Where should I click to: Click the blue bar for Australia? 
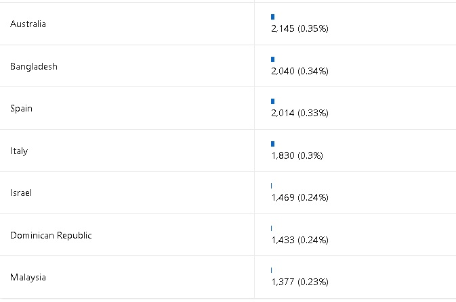point(272,17)
